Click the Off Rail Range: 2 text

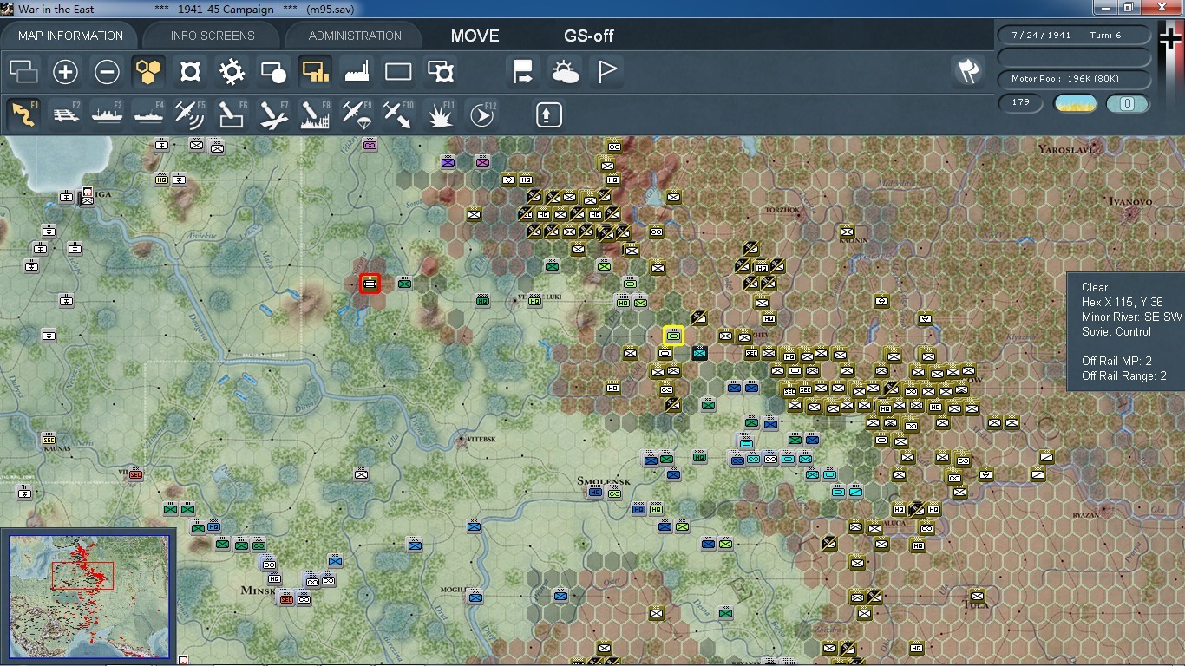(x=1124, y=375)
